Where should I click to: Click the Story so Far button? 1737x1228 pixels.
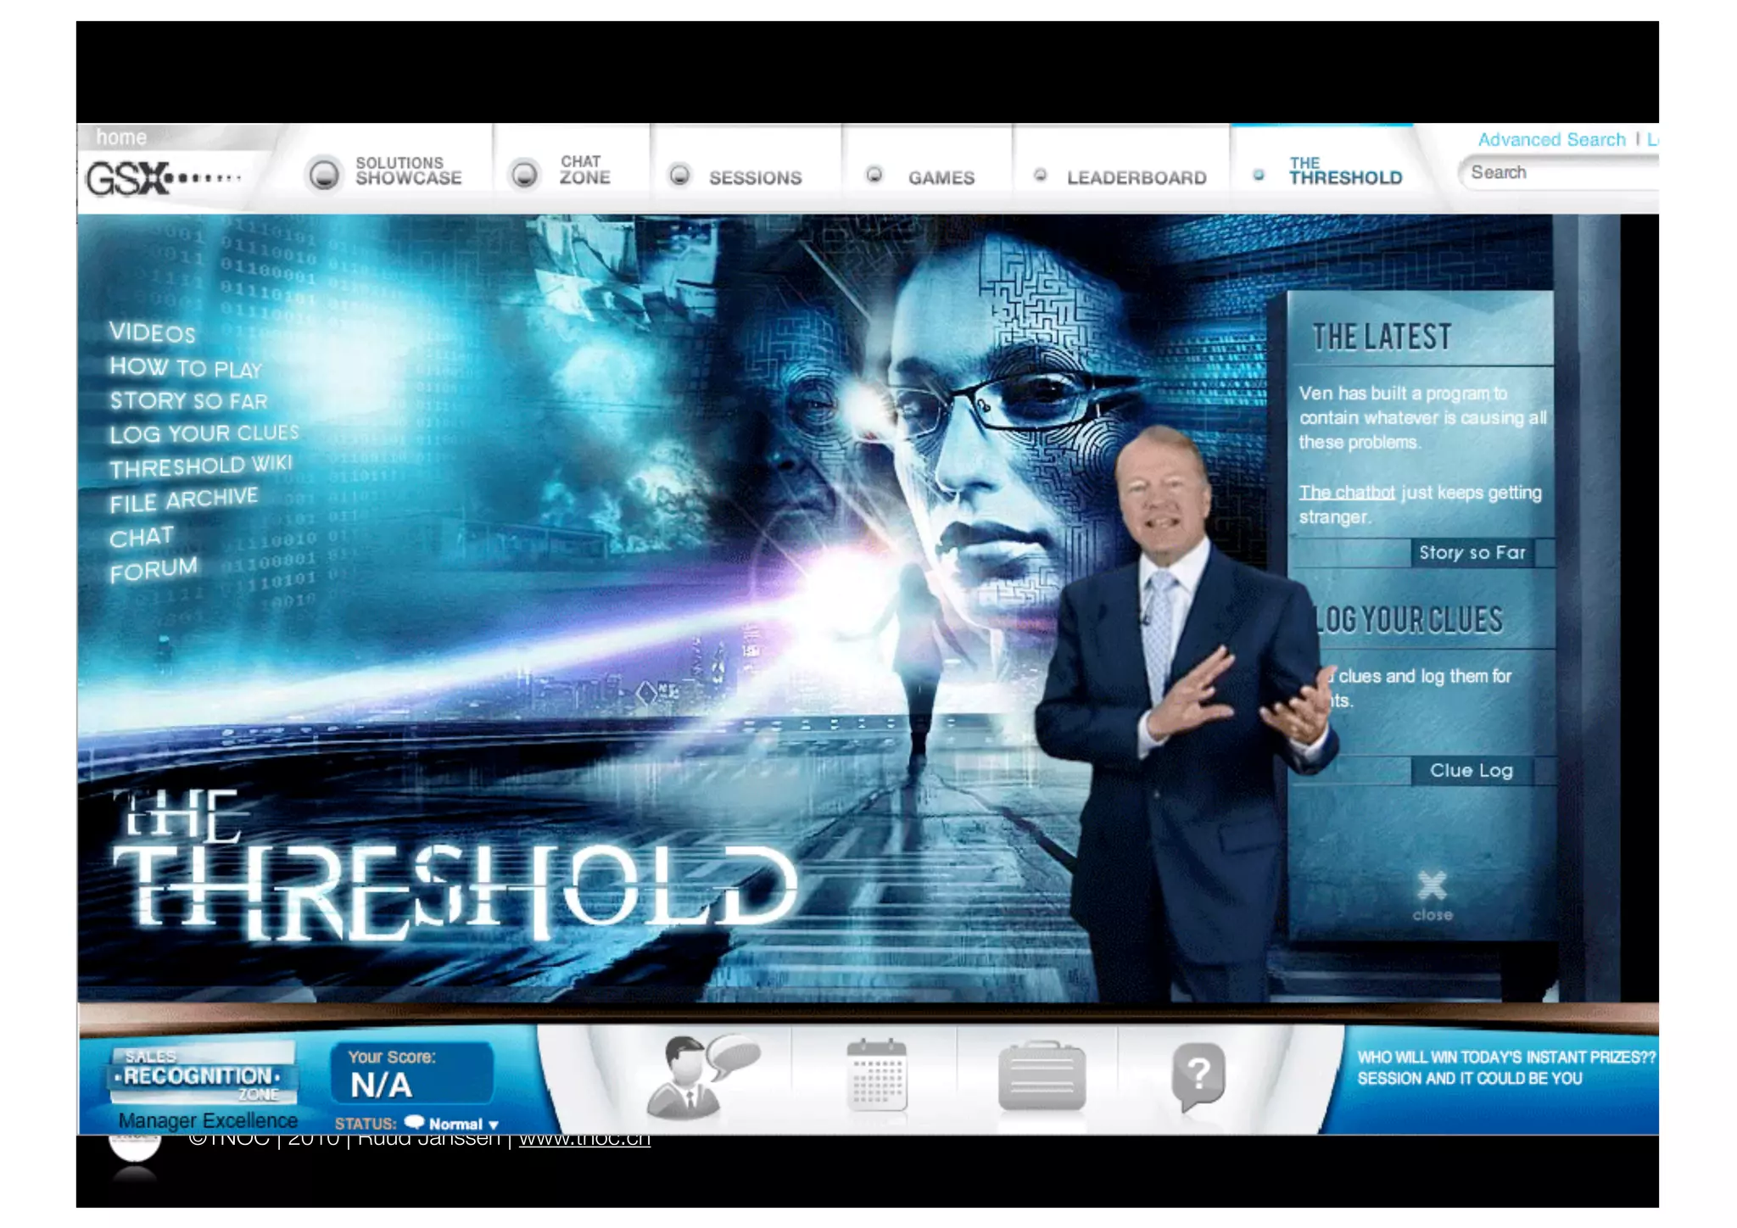tap(1472, 553)
